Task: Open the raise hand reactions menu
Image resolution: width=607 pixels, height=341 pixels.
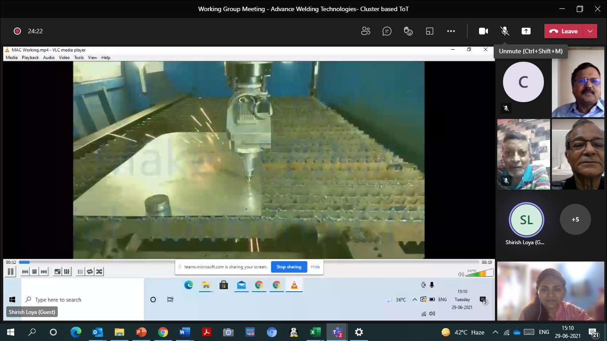Action: 408,31
